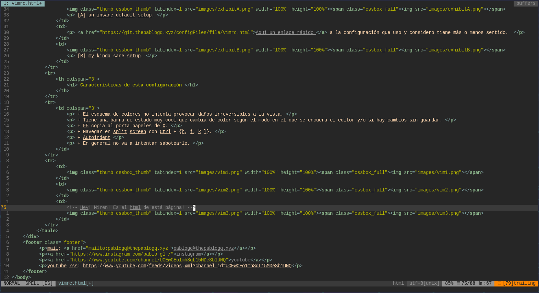Screen dimensions: 539x293
Task: Click the instagram link text in footer
Action: (x=188, y=254)
